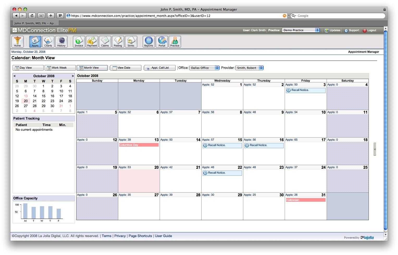Add a bookmark with the plus button

coord(51,16)
